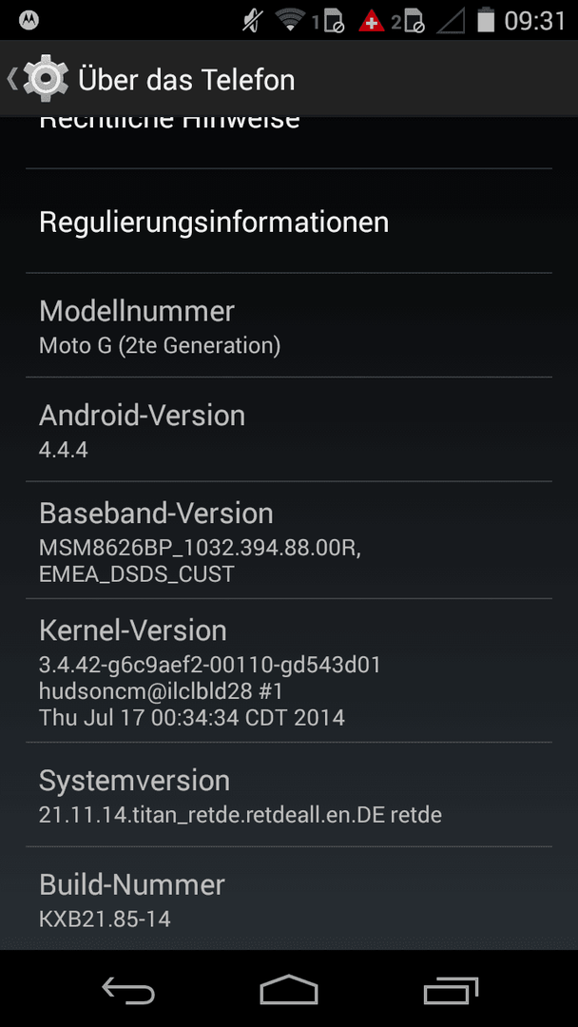Tap the Kernel-Version entry

(x=289, y=670)
